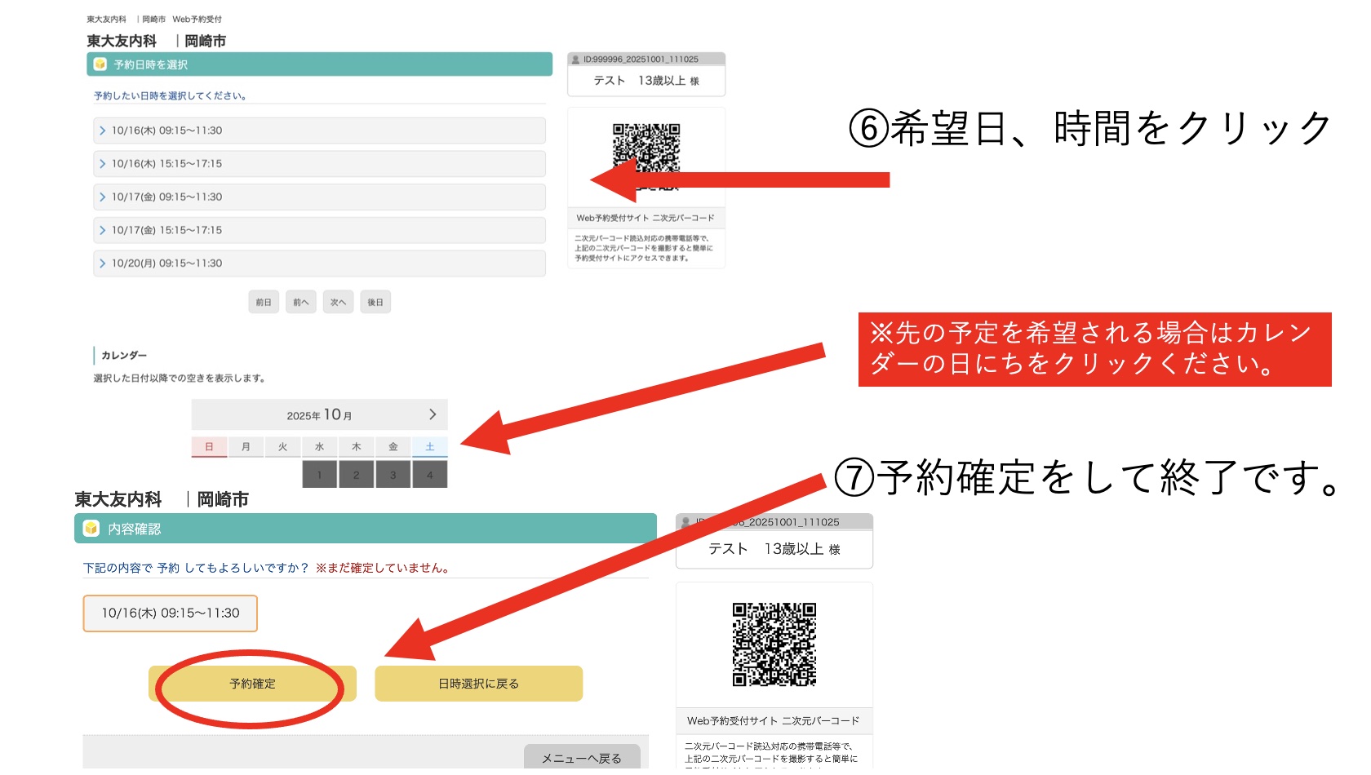The height and width of the screenshot is (775, 1371).
Task: Click the 予約確定 confirm reservation button
Action: pyautogui.click(x=252, y=684)
